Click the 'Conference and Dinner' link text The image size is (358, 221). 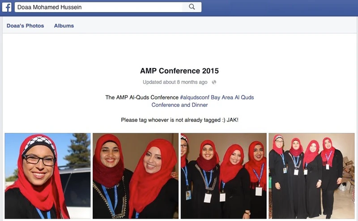(x=180, y=105)
